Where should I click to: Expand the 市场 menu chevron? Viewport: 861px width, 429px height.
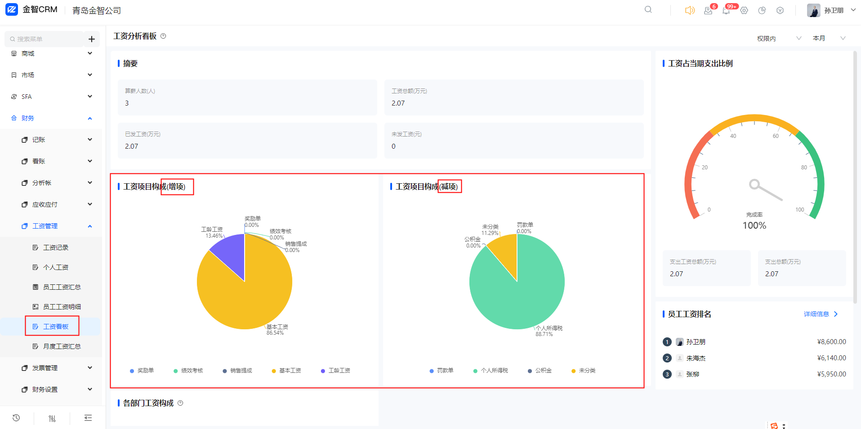click(x=90, y=75)
